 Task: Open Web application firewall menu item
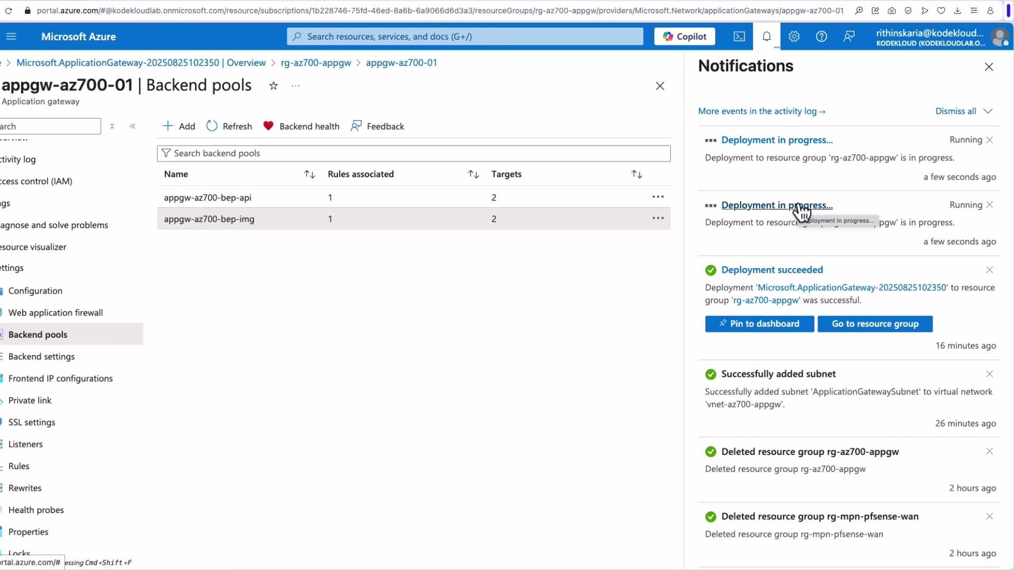pyautogui.click(x=55, y=312)
